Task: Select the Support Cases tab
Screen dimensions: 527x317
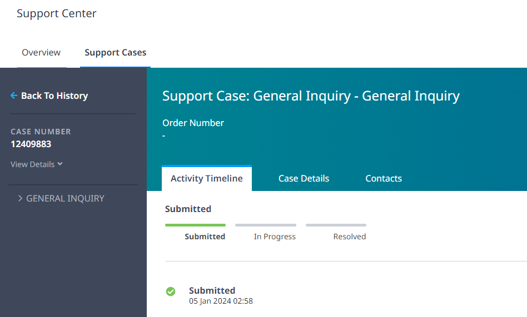Action: [115, 53]
